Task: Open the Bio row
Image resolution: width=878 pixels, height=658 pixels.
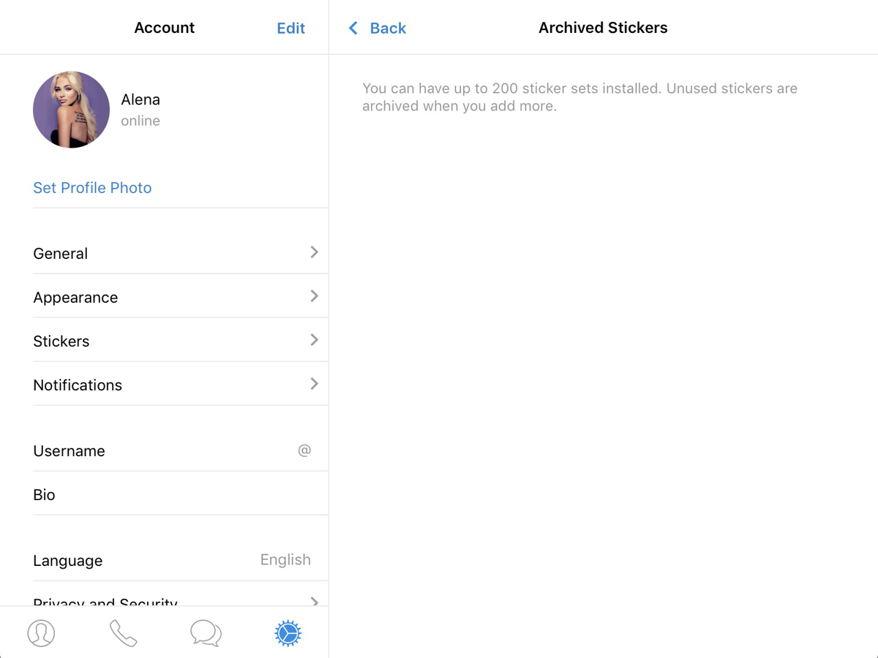Action: (180, 494)
